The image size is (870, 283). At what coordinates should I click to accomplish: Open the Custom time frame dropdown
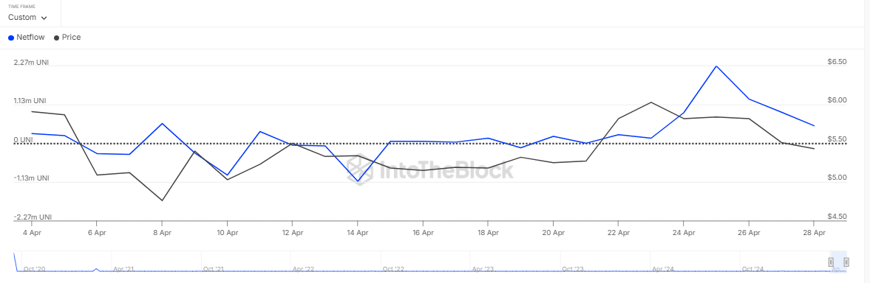[x=27, y=17]
